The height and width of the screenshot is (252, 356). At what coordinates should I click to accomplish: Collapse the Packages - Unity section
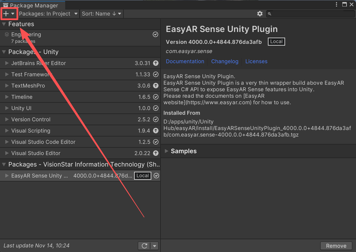[4, 52]
